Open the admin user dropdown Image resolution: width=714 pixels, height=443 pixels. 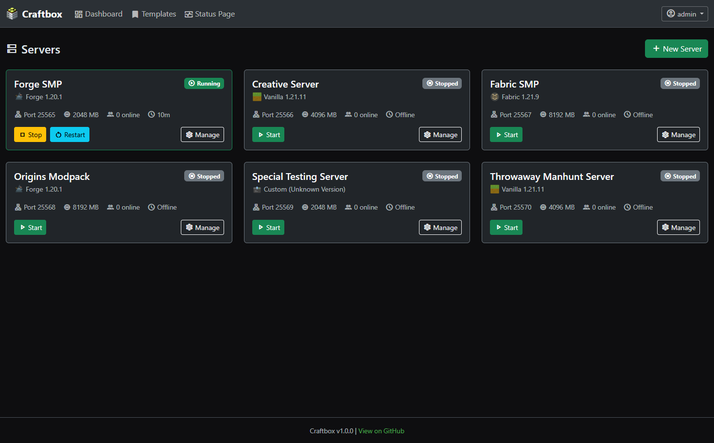pyautogui.click(x=684, y=14)
